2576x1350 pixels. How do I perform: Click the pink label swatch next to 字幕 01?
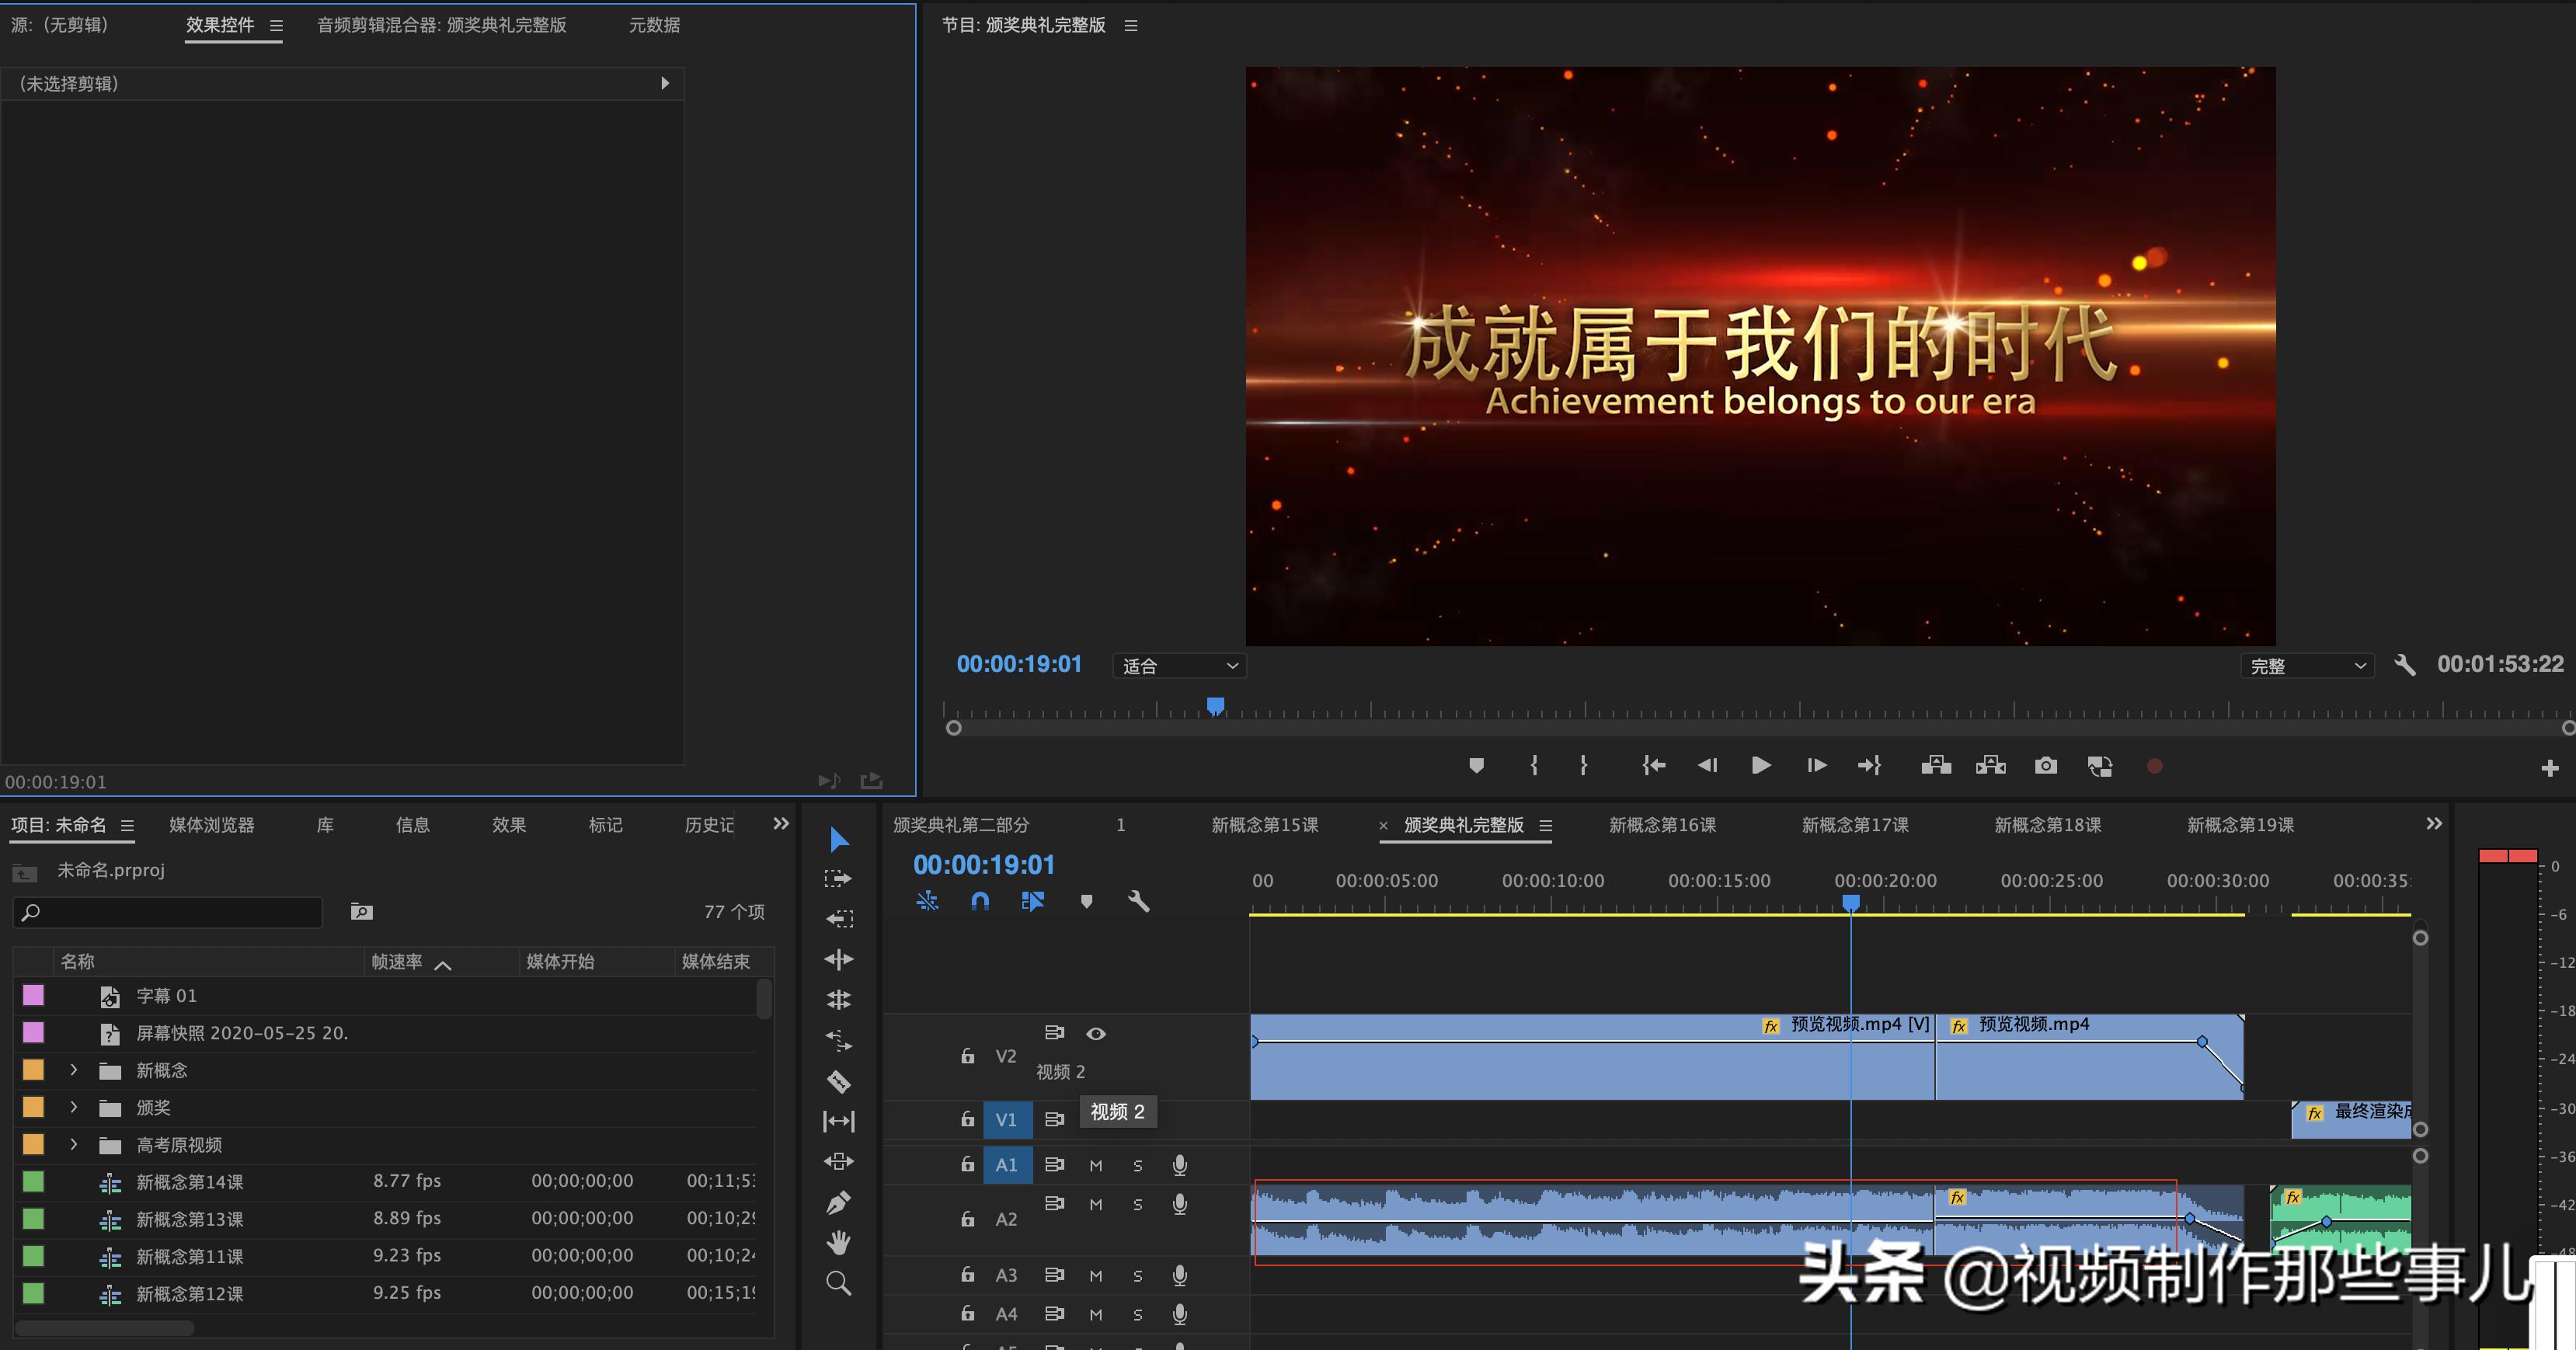tap(33, 995)
